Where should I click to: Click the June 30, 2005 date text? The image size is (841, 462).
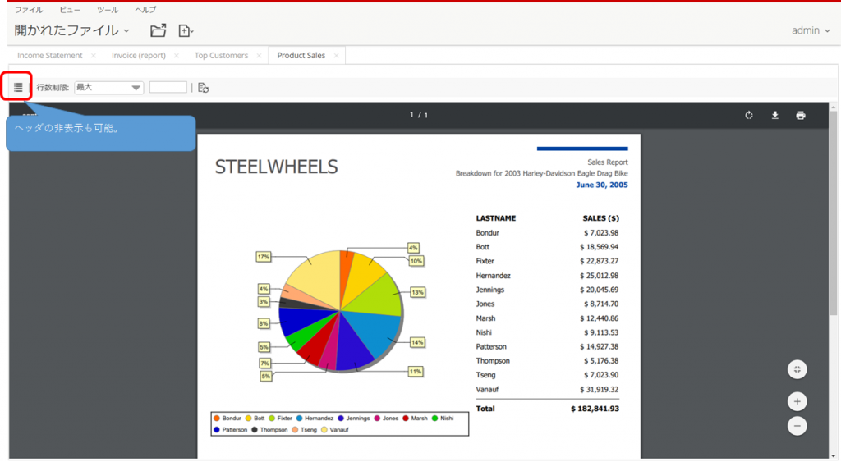coord(602,185)
